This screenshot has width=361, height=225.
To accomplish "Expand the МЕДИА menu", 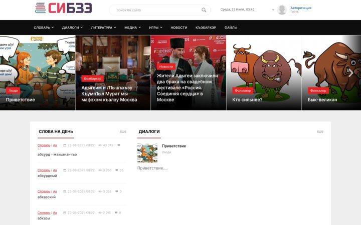I will tap(132, 27).
